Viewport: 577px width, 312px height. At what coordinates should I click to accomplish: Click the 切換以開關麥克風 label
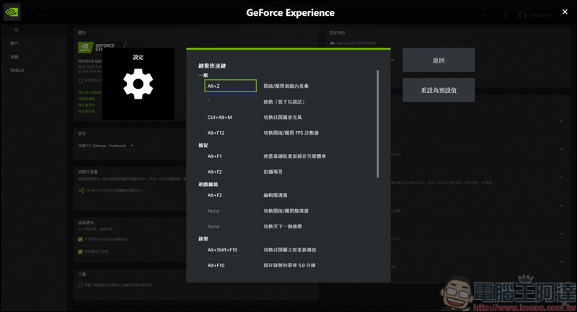click(x=283, y=117)
